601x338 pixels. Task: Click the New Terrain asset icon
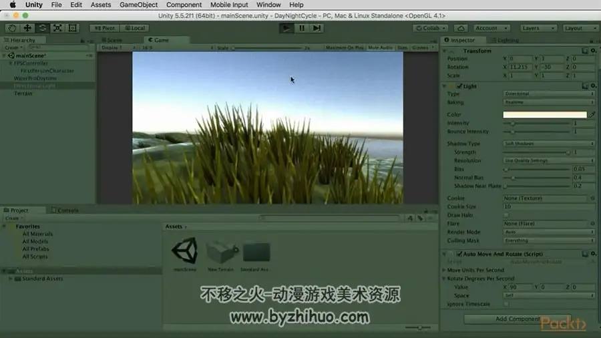(x=222, y=251)
